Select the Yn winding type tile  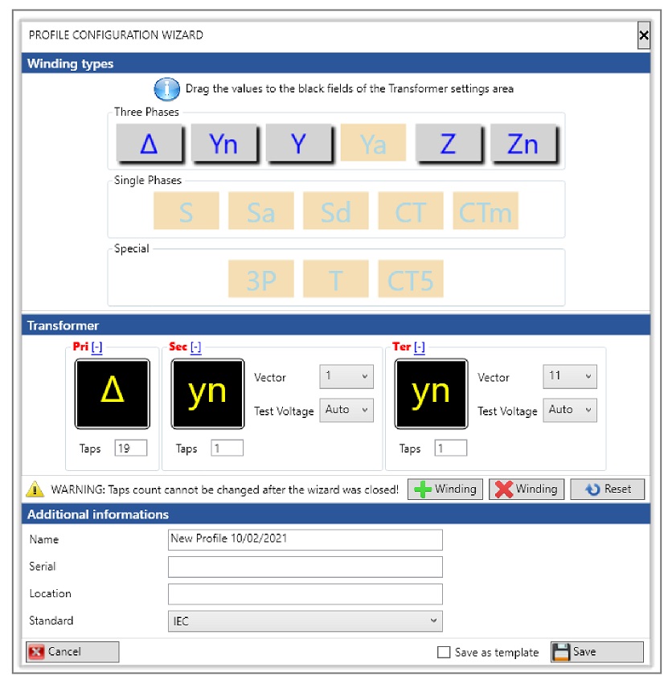tap(223, 143)
